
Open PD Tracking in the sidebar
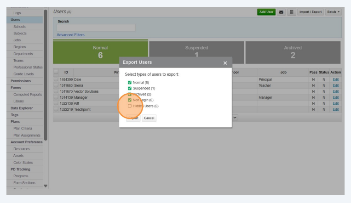click(x=20, y=169)
